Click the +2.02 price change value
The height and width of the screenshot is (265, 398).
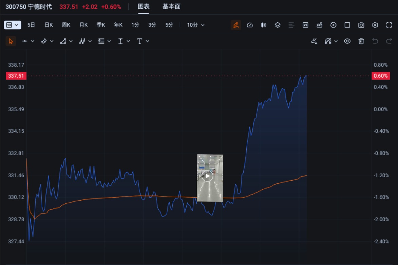(90, 7)
